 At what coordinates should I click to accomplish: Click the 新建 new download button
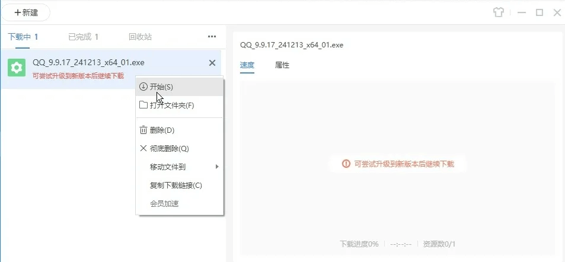25,12
